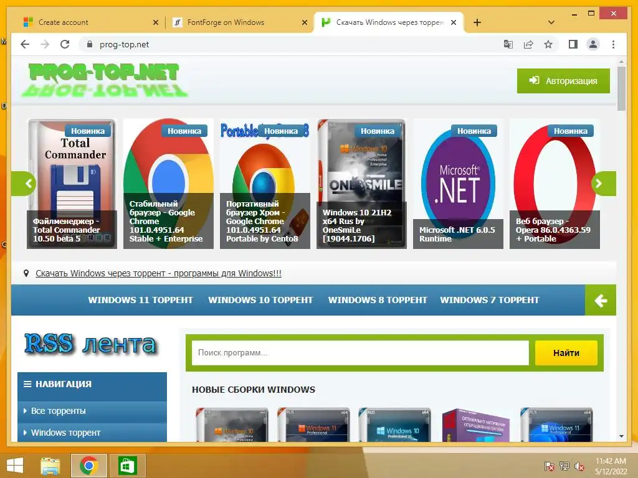The image size is (638, 478).
Task: Close the Create account tab
Action: [155, 22]
